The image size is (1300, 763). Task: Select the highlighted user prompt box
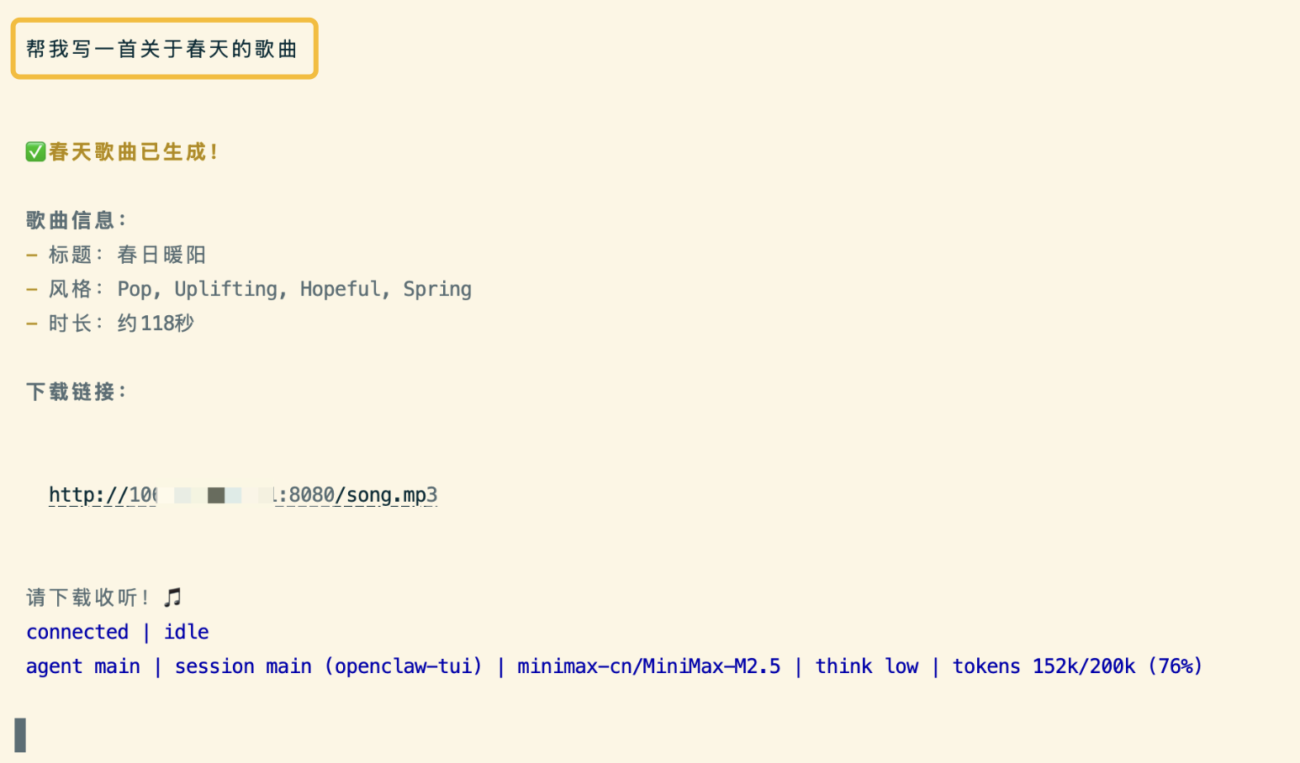[164, 49]
